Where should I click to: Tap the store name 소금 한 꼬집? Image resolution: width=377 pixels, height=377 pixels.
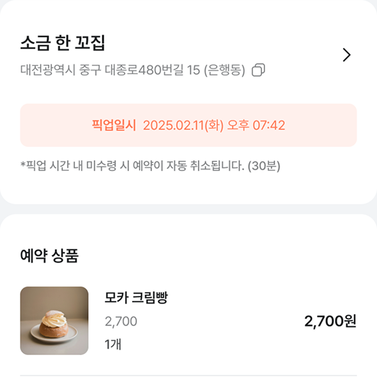(x=62, y=43)
